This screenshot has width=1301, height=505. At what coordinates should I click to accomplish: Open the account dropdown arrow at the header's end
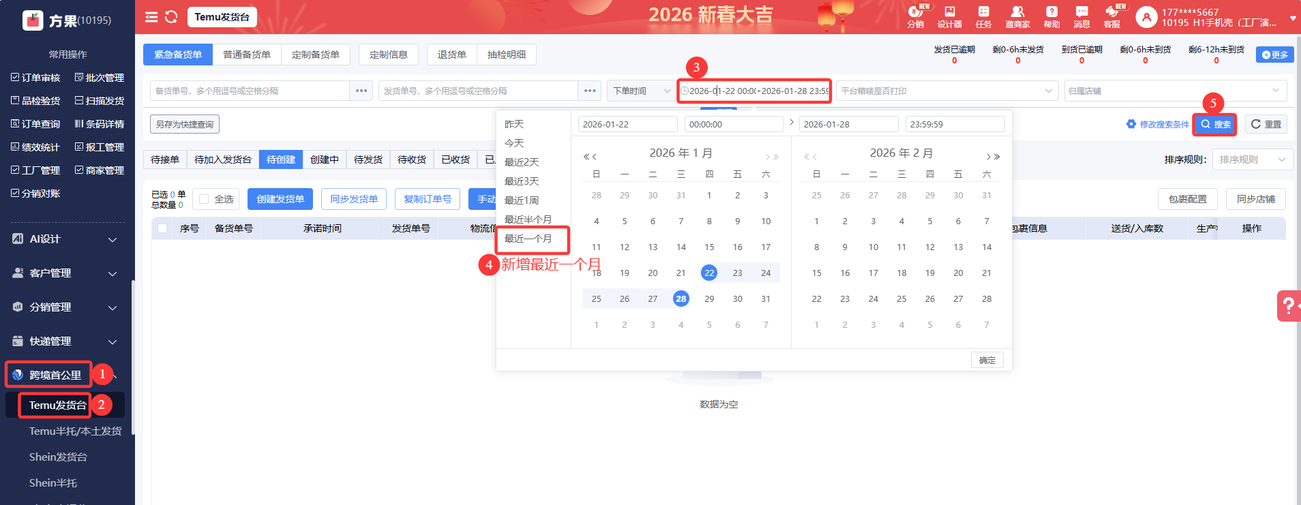[x=1293, y=18]
